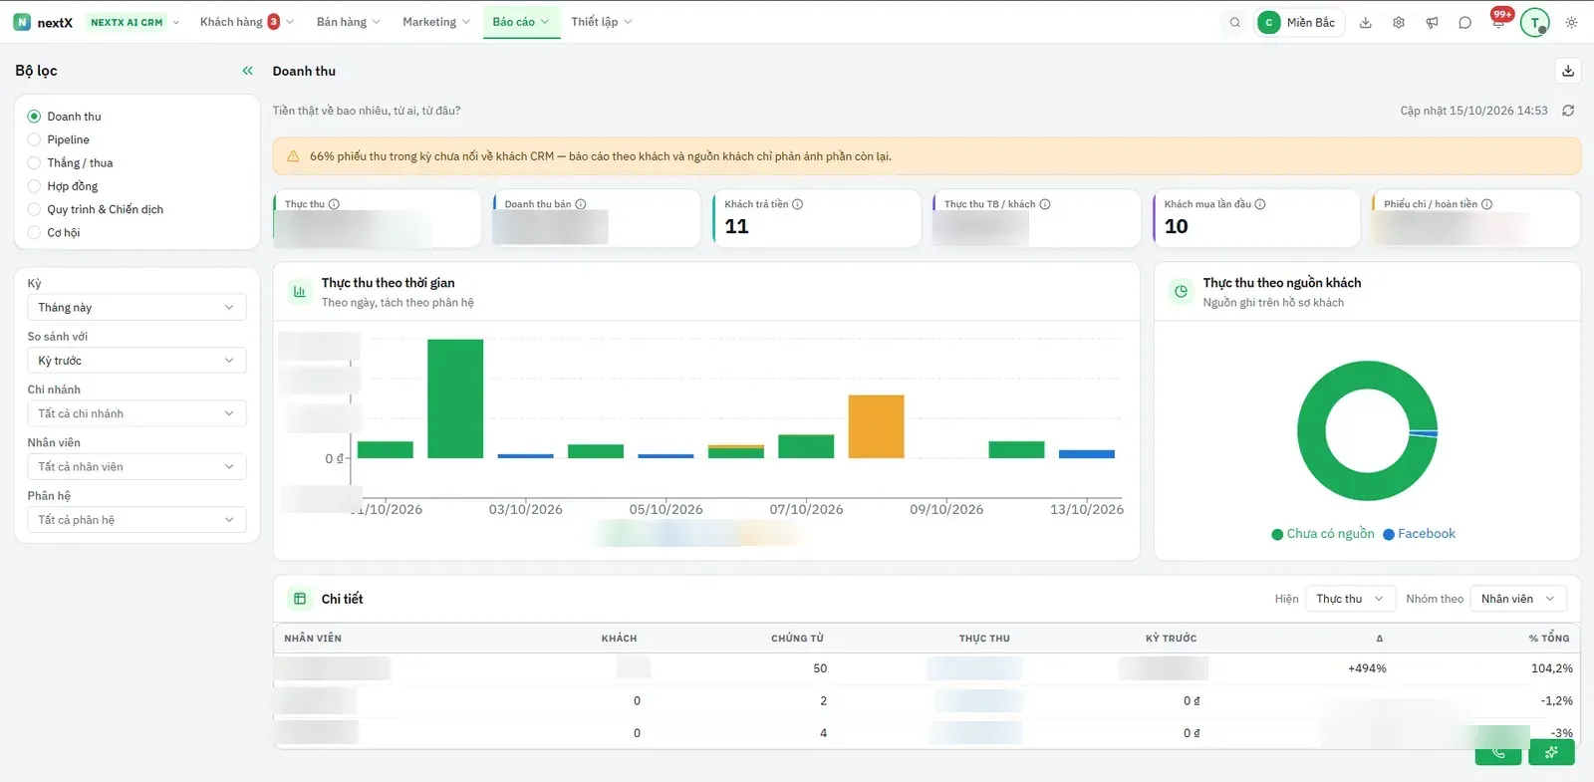Click the green phone call button
This screenshot has height=782, width=1594.
(1497, 753)
